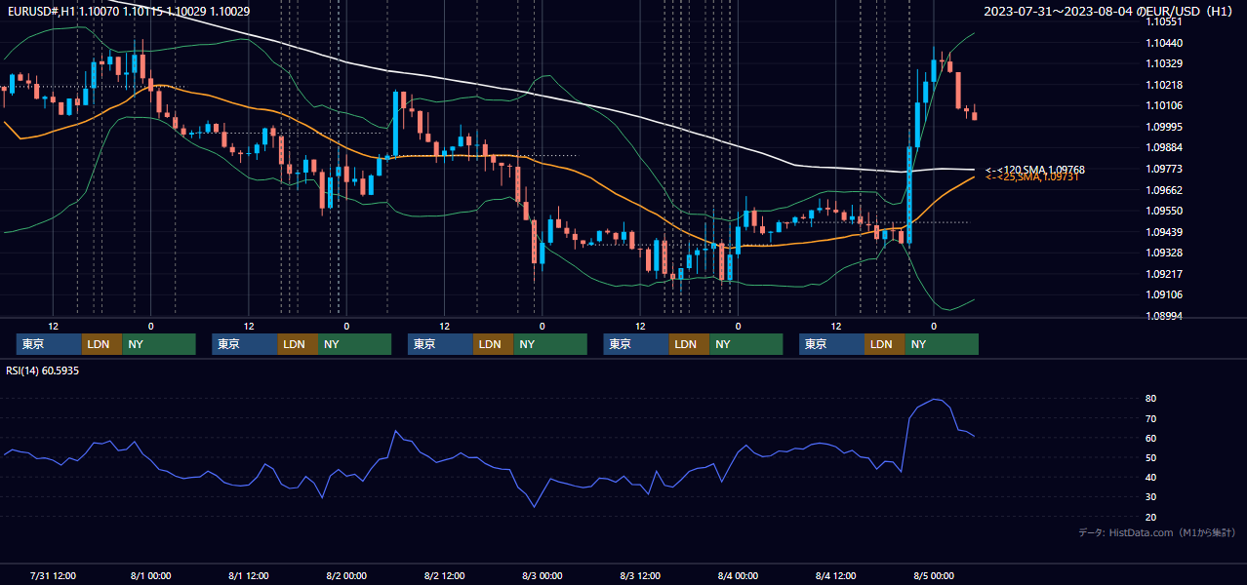Screen dimensions: 1247x585
Task: Select the 7/31 12:00 time axis label
Action: [x=54, y=575]
